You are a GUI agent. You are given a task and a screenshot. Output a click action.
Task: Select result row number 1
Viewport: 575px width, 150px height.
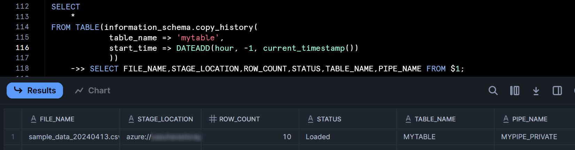13,137
